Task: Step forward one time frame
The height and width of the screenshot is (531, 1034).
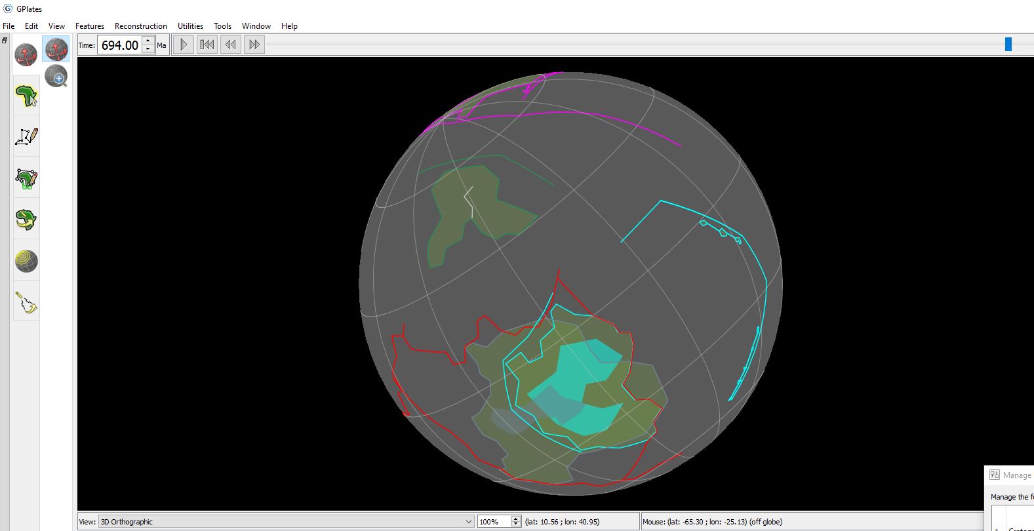Action: pyautogui.click(x=254, y=45)
